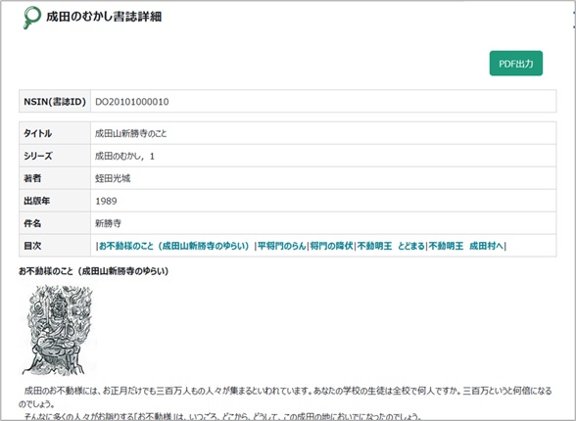The width and height of the screenshot is (576, 421).
Task: Click the NSIN(書誌ID) label cell
Action: pyautogui.click(x=55, y=101)
